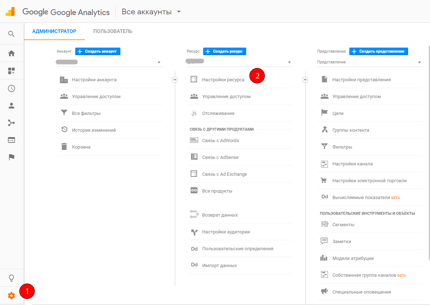The height and width of the screenshot is (305, 430).
Task: Switch to the АДМИНИСТРАТОР tab
Action: 54,31
